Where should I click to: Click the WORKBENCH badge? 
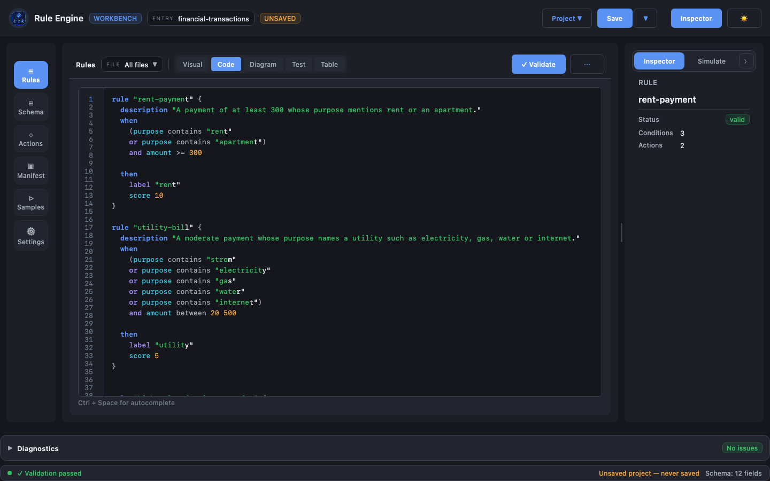(x=115, y=18)
